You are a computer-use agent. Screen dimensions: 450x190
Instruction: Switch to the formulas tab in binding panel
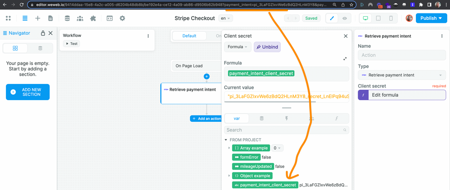336,119
